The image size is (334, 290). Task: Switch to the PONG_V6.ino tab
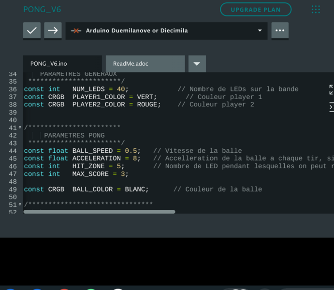point(49,63)
